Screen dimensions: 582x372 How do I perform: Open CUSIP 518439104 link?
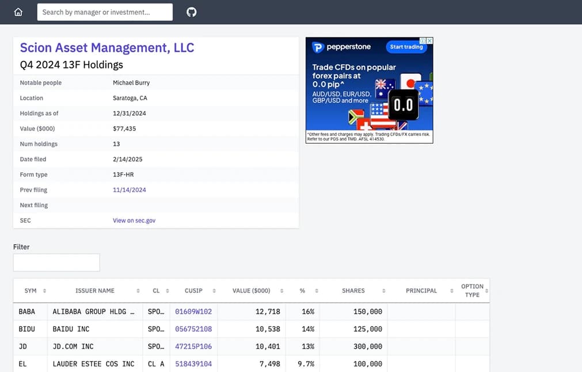point(193,364)
